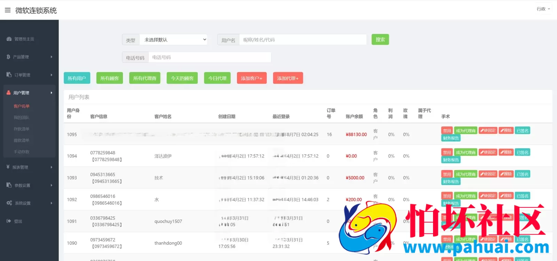
Task: Filter by 所有代理商
Action: [145, 78]
